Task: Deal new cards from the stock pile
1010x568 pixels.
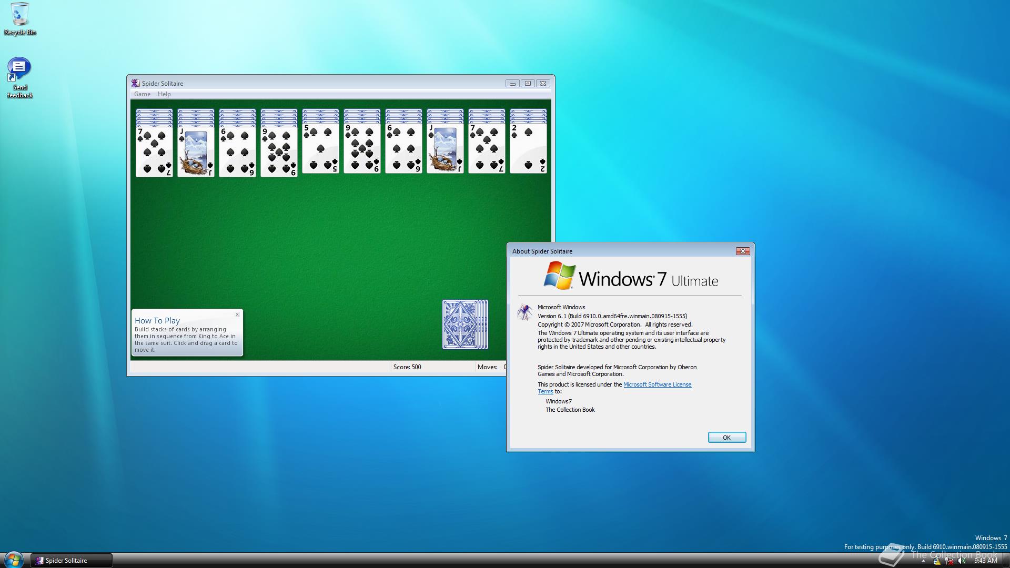Action: [465, 324]
